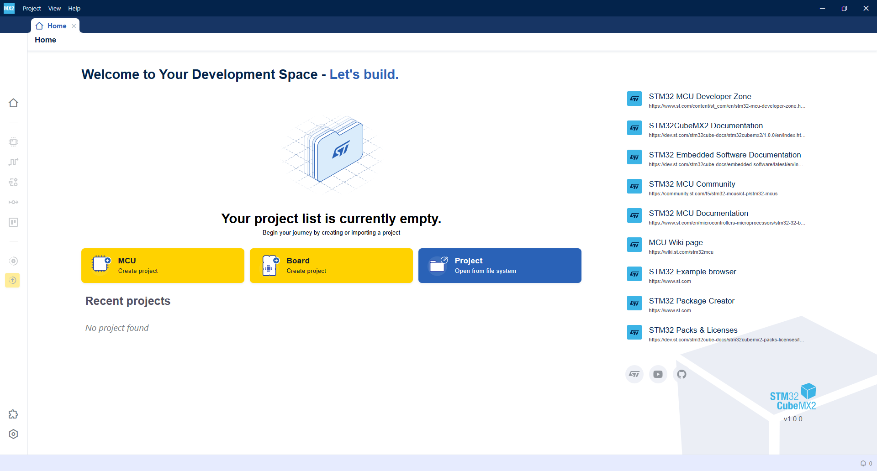Image resolution: width=877 pixels, height=471 pixels.
Task: Click the yellow generate upload arrow icon
Action: point(13,280)
